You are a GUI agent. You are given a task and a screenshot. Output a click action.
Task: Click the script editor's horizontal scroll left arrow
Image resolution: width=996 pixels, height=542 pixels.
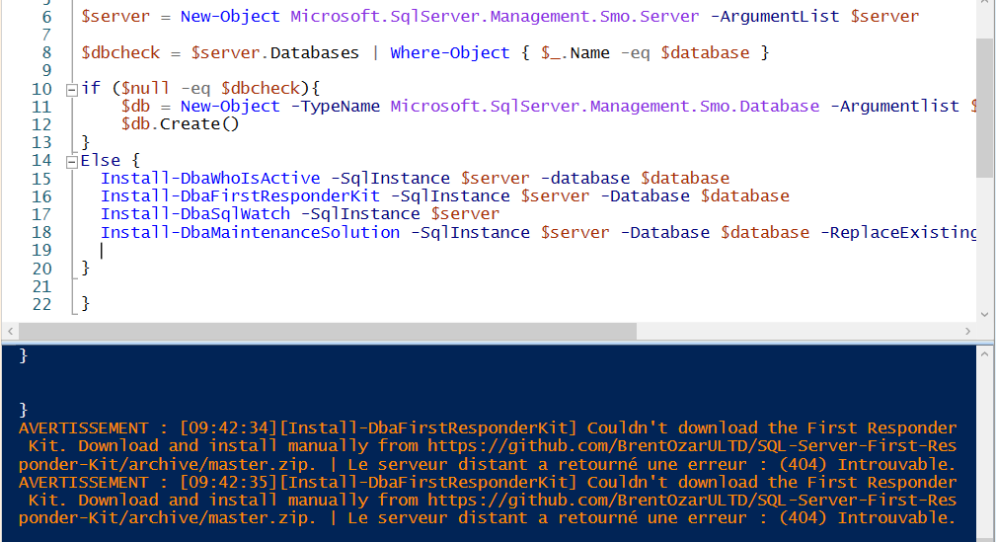[x=12, y=332]
